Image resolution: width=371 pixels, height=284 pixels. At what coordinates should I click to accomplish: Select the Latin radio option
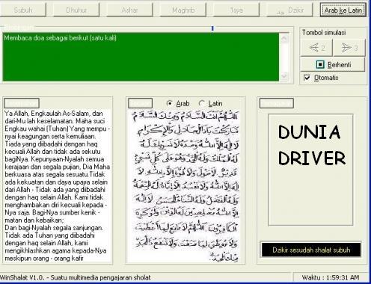[x=201, y=103]
